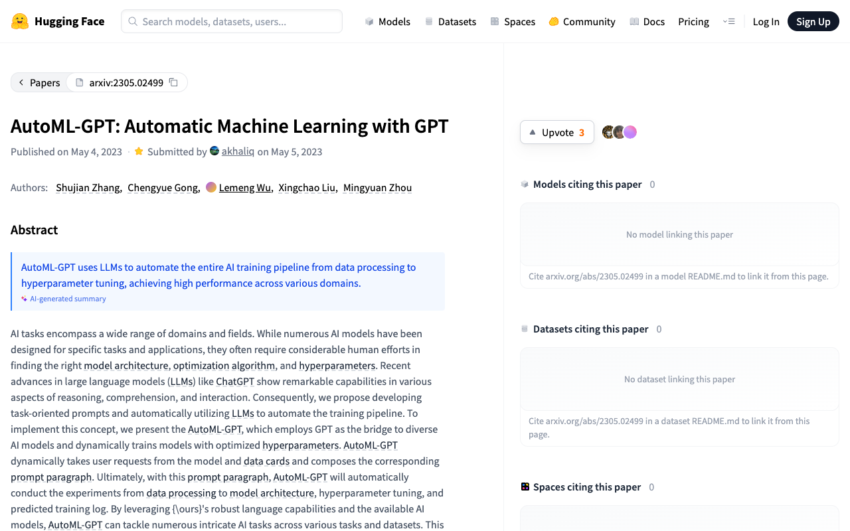Image resolution: width=850 pixels, height=531 pixels.
Task: Click Lemeng Wu's avatar image
Action: 211,187
